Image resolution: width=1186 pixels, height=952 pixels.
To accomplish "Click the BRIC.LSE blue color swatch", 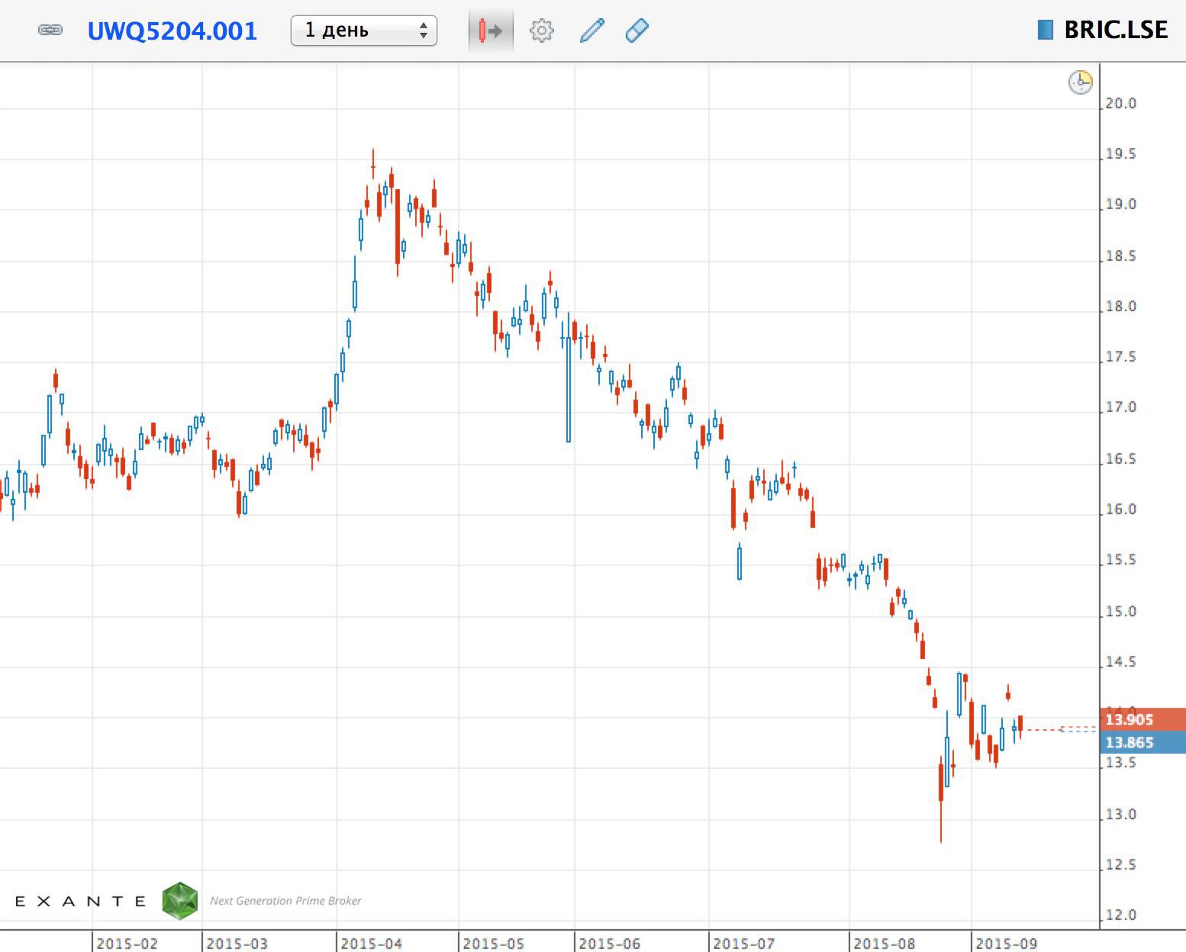I will click(x=1045, y=30).
